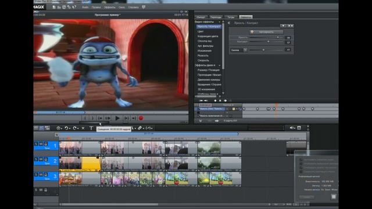Screen dimensions: 372x209
Task: Collapse the Эффекты движ-я category
Action: tap(220, 66)
